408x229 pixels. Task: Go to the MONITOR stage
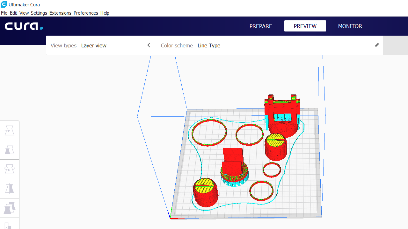coord(350,26)
